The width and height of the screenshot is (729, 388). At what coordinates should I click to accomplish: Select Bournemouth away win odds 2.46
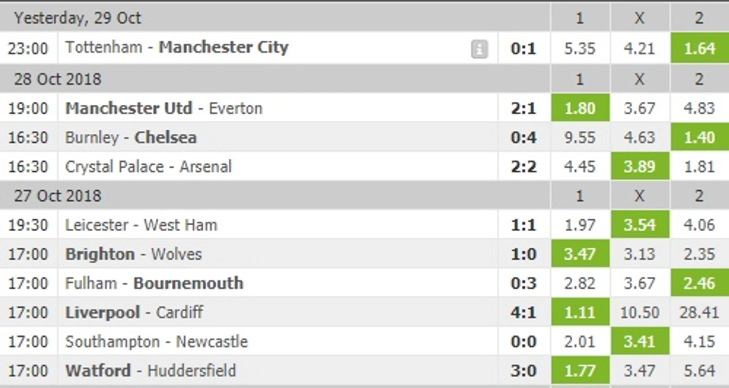point(699,283)
